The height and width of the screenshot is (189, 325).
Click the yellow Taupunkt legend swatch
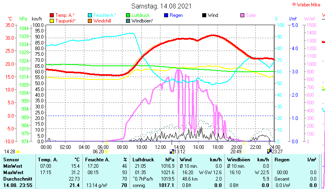pos(52,20)
